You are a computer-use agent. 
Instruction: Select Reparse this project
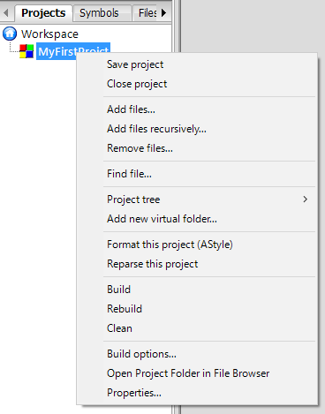click(x=153, y=264)
